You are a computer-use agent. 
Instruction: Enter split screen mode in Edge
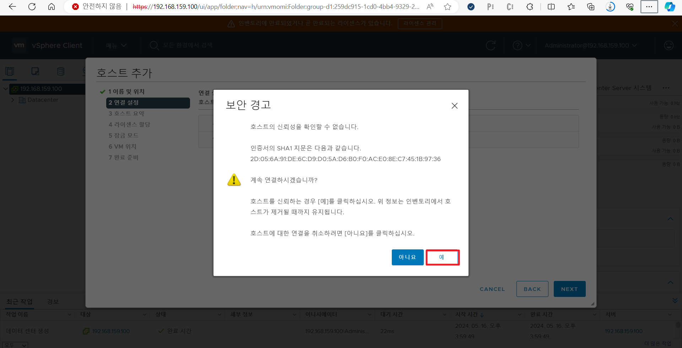(x=551, y=7)
